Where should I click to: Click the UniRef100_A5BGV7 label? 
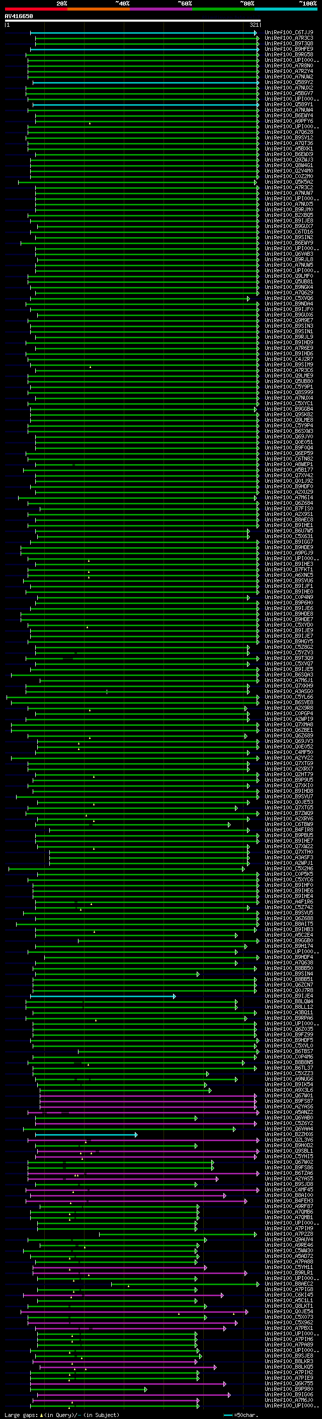(289, 94)
